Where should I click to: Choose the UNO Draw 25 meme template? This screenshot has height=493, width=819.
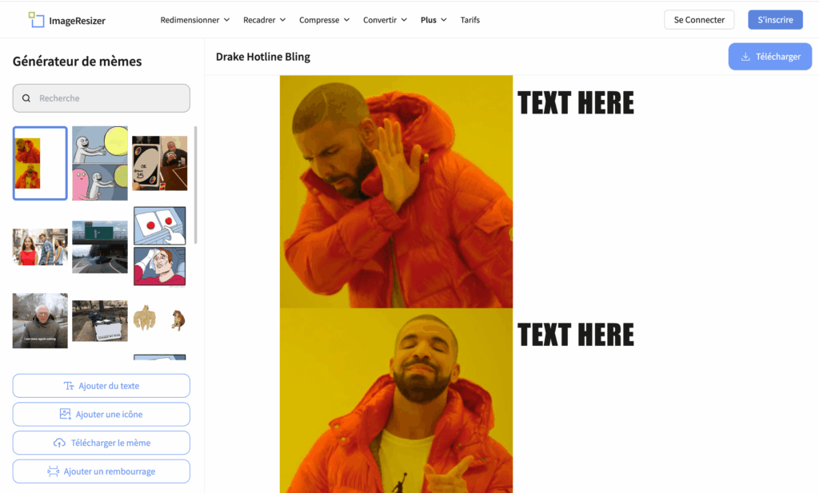(160, 163)
